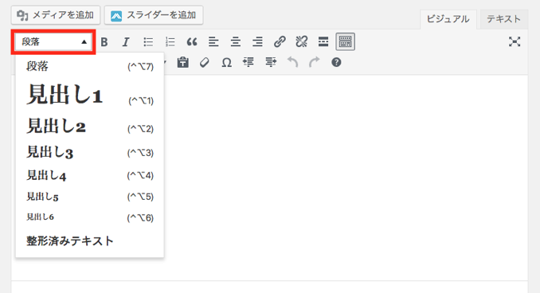Align text center
This screenshot has width=540, height=293.
(x=236, y=42)
